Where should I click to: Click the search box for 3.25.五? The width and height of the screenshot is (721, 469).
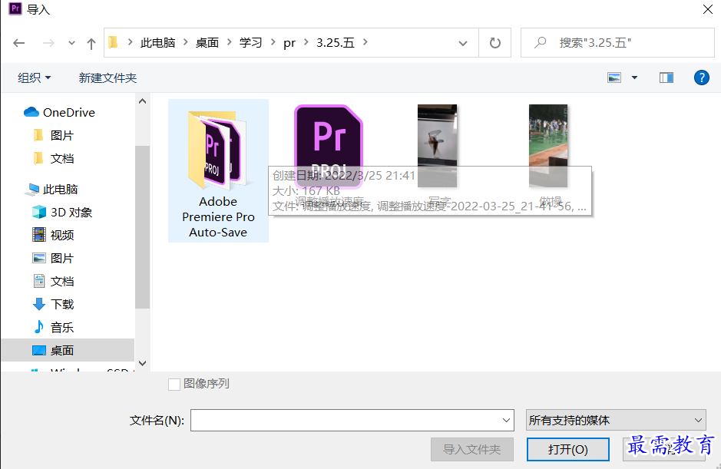click(617, 43)
